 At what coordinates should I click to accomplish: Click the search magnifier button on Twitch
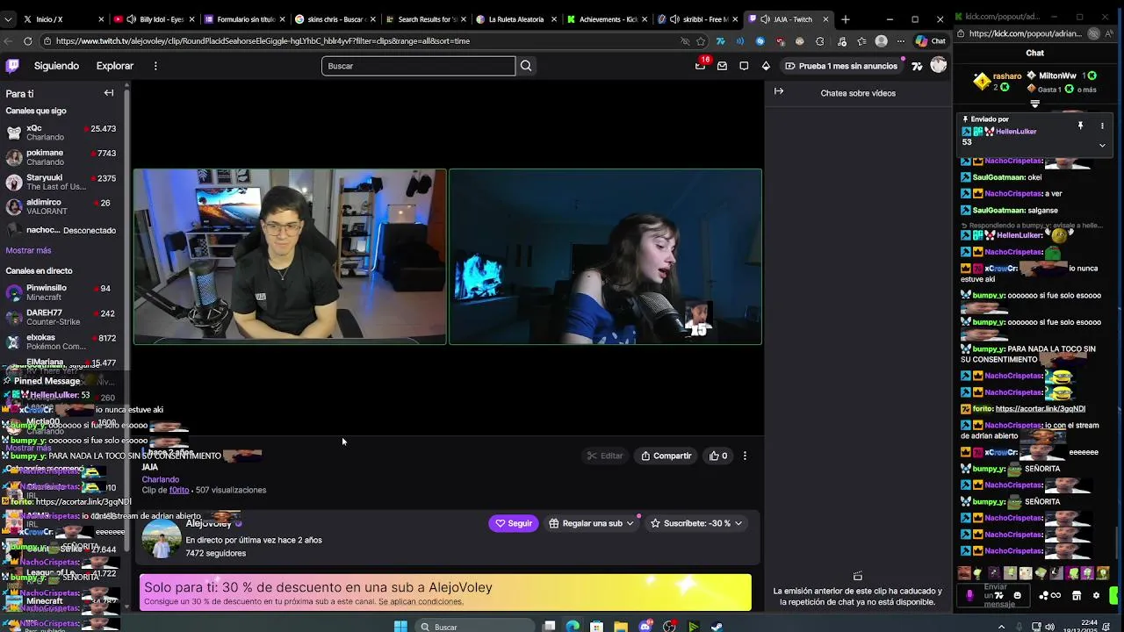[526, 66]
